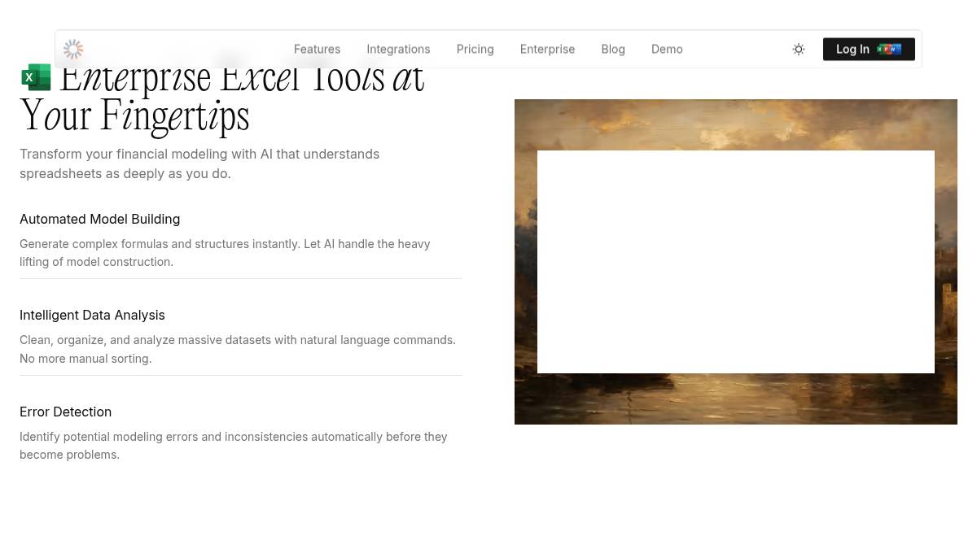
Task: Click the "Identify potential modeling errors" description
Action: [233, 446]
